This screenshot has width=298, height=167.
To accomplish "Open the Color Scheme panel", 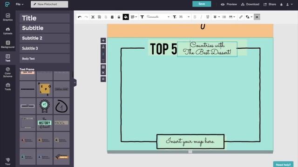I will (8, 72).
